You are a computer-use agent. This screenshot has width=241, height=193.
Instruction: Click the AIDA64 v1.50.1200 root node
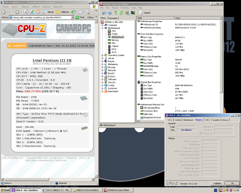point(113,22)
